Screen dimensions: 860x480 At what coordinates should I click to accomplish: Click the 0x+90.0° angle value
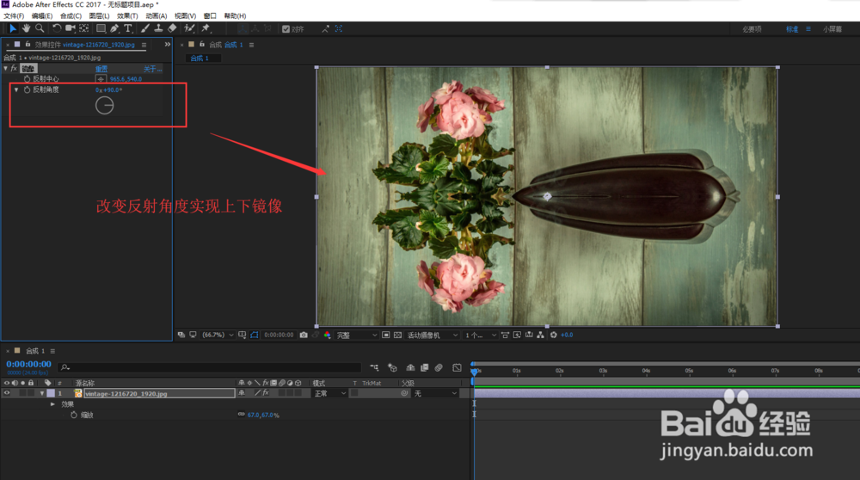pos(108,89)
